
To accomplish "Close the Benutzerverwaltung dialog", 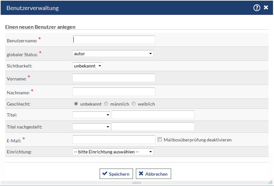I will pyautogui.click(x=266, y=8).
